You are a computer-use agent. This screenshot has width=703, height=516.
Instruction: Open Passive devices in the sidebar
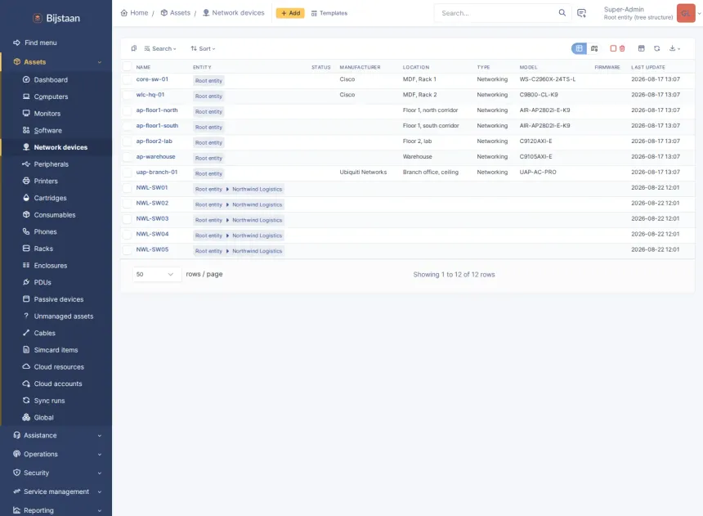pyautogui.click(x=59, y=299)
